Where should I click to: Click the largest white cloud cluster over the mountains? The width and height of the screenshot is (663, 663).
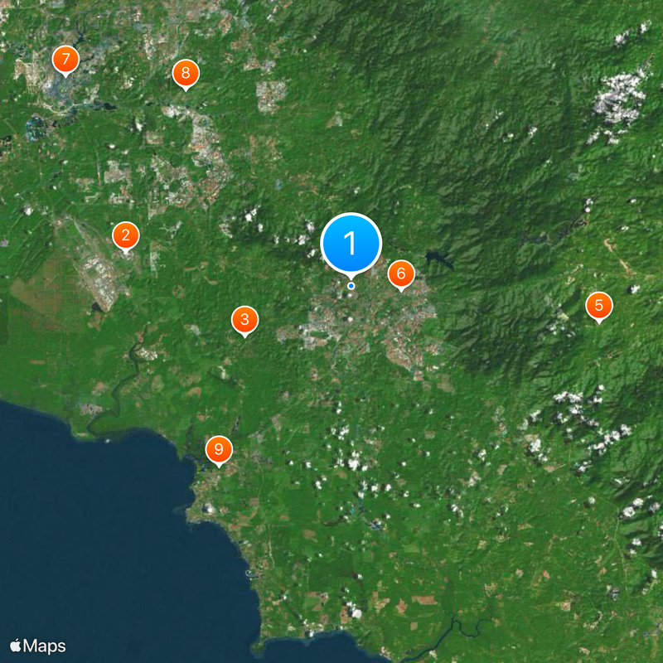pos(617,99)
